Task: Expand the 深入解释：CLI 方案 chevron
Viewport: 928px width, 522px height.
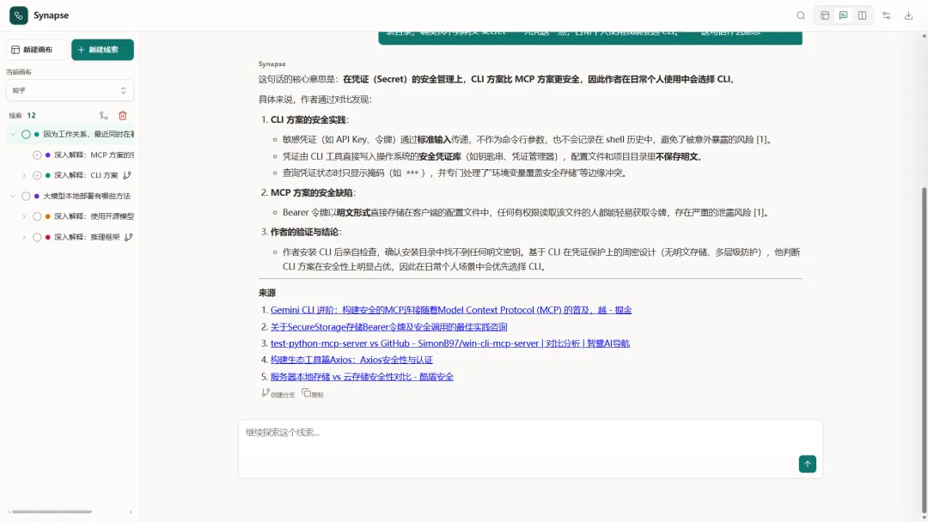Action: pos(24,176)
